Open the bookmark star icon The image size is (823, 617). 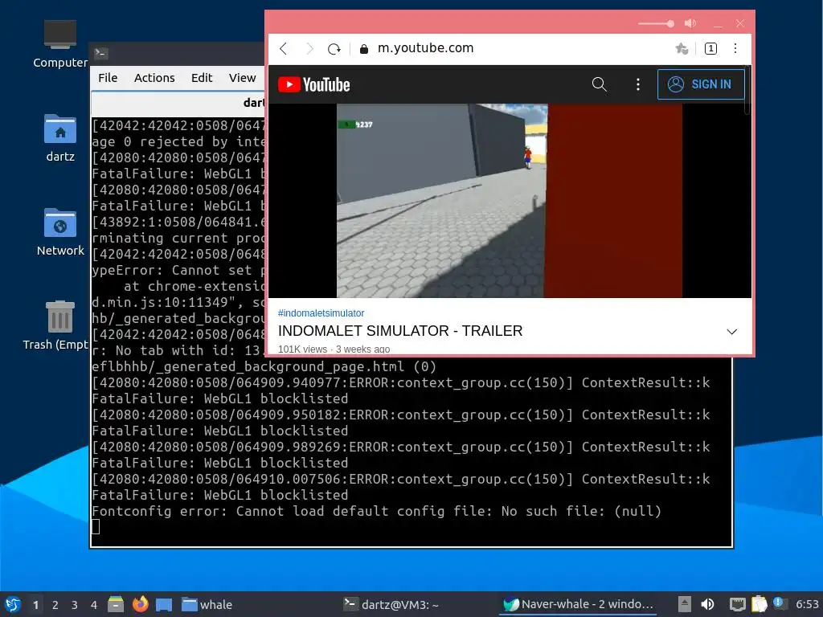coord(682,49)
